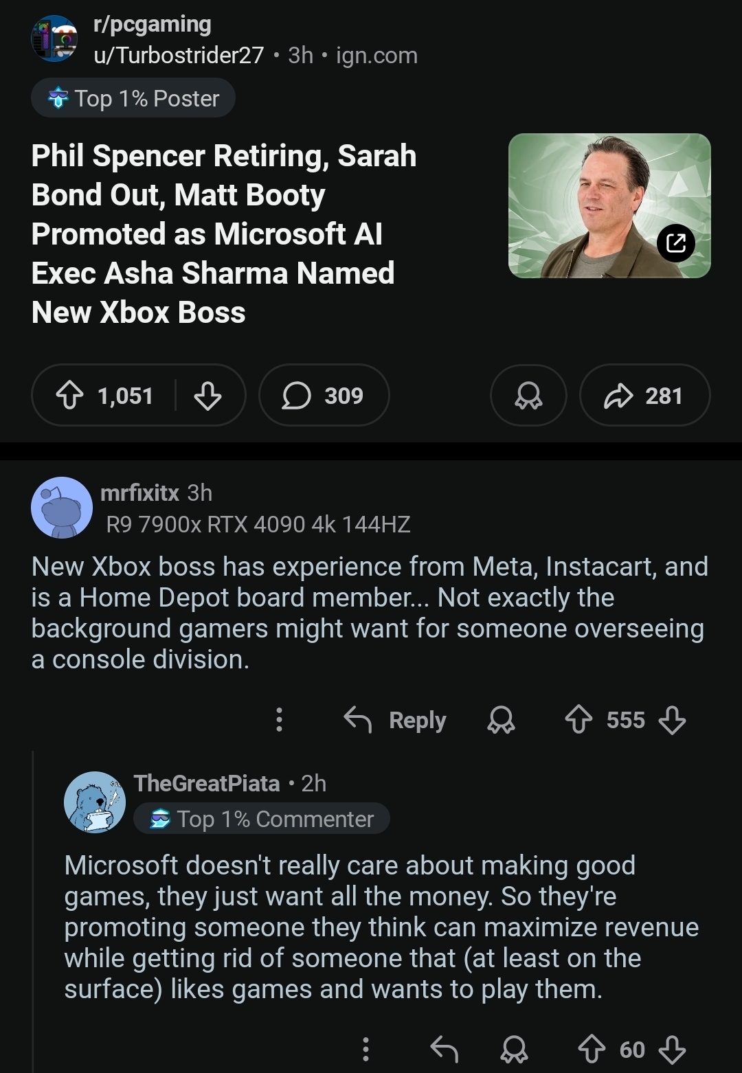Open overflow menu on mrfixitx's comment
742x1073 pixels.
[x=278, y=721]
